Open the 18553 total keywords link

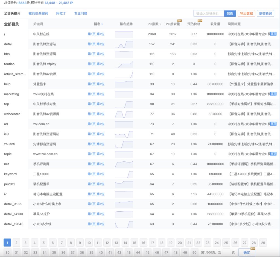coord(22,3)
